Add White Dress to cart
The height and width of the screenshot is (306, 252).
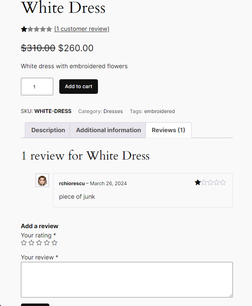[x=78, y=86]
